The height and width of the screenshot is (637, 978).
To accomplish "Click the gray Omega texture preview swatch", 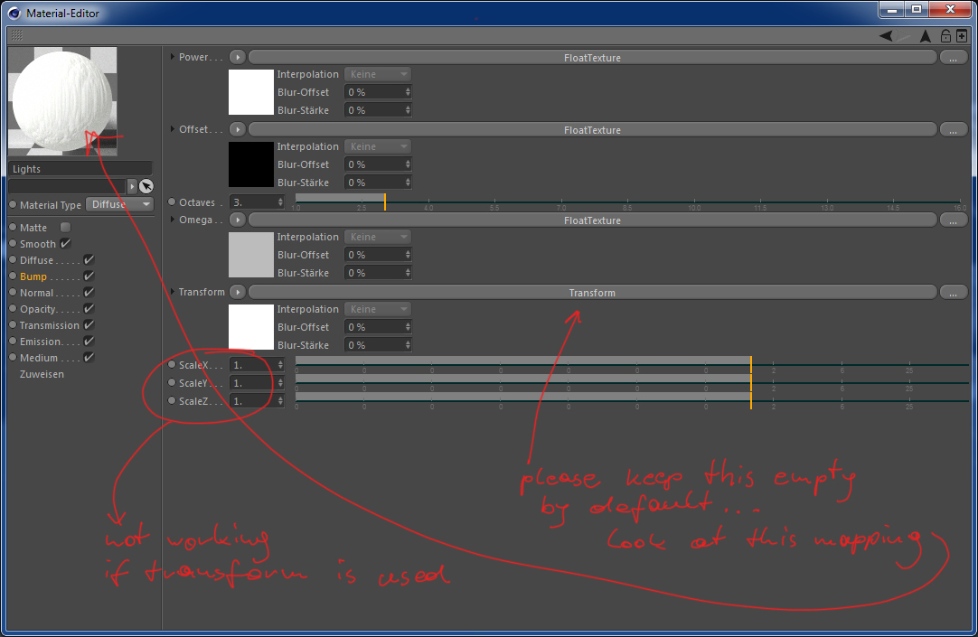I will [250, 255].
